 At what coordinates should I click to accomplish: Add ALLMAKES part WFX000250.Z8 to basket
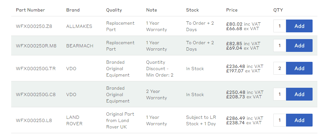299,26
